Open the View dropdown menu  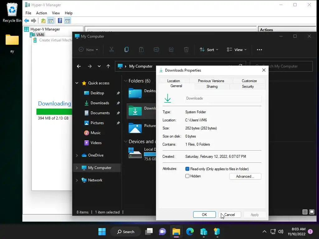[237, 49]
